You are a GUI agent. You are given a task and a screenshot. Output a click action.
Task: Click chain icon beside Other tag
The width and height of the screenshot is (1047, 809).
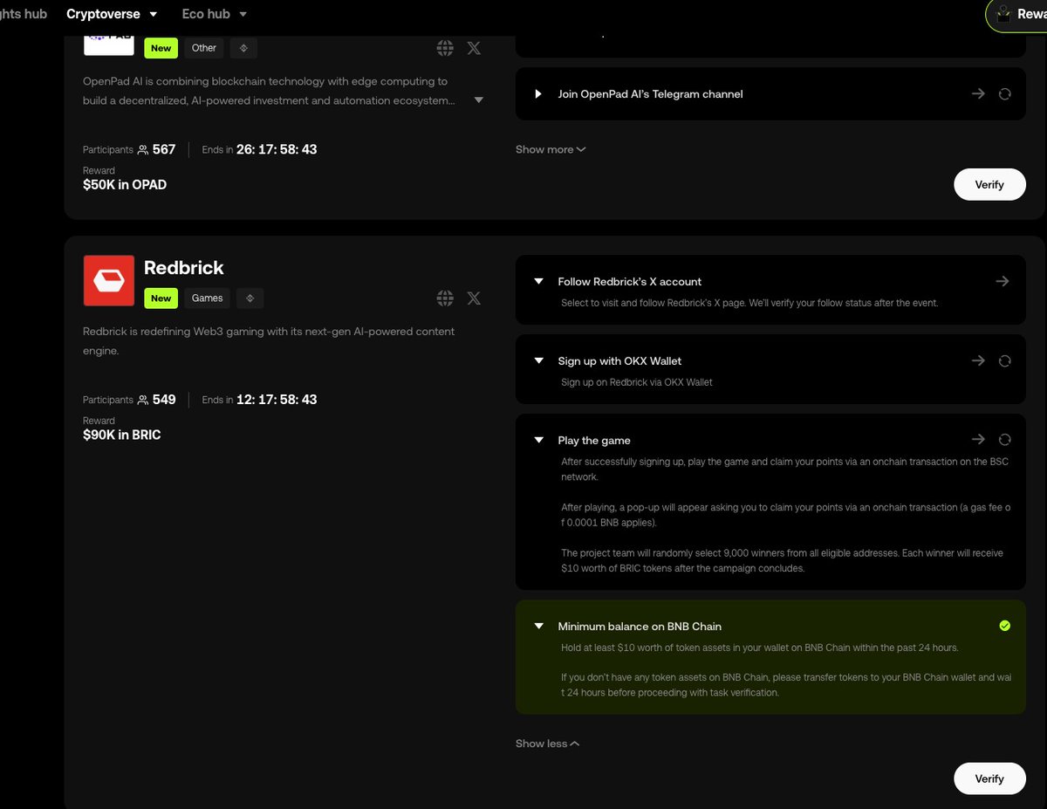pos(243,48)
